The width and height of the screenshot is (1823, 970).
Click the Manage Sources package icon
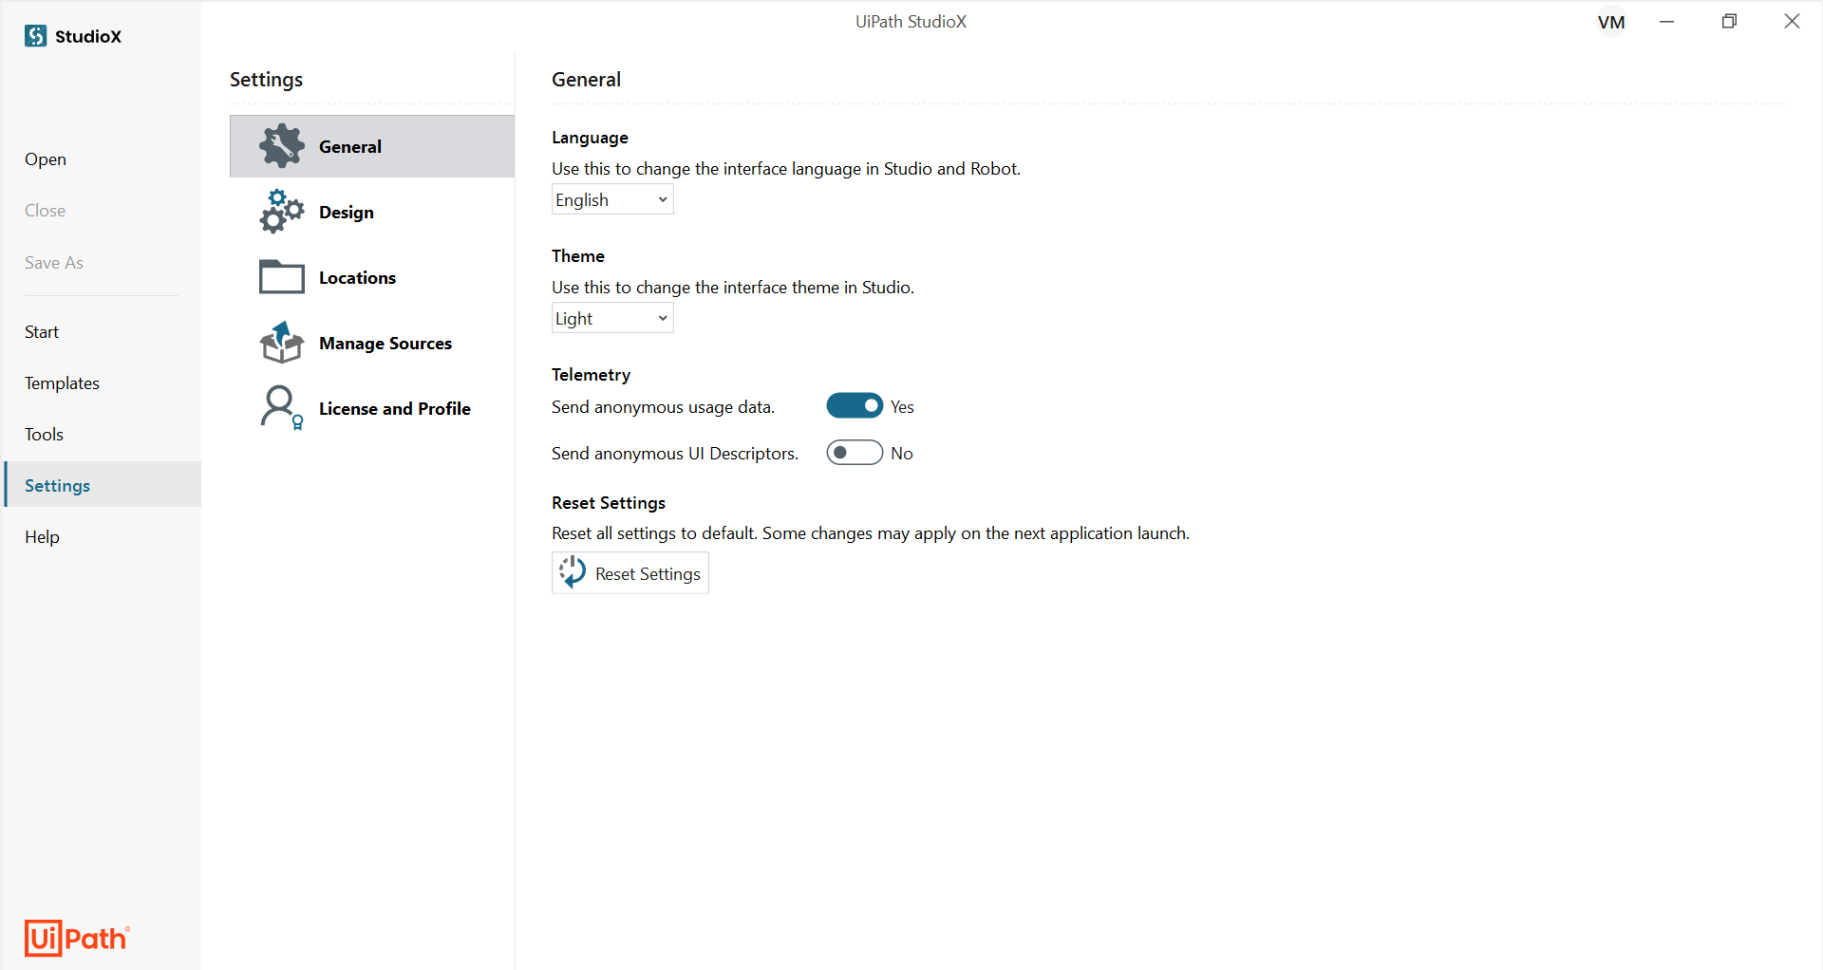pyautogui.click(x=282, y=343)
